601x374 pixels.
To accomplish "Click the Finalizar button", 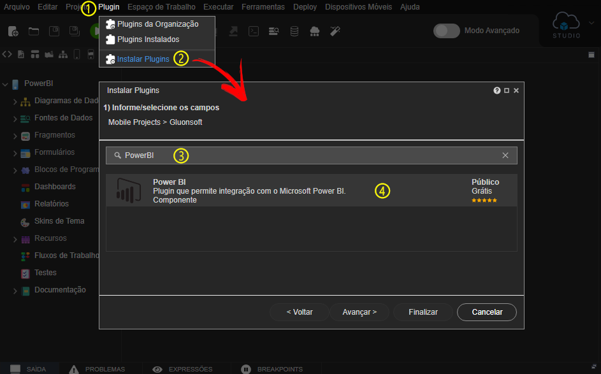I will (423, 312).
